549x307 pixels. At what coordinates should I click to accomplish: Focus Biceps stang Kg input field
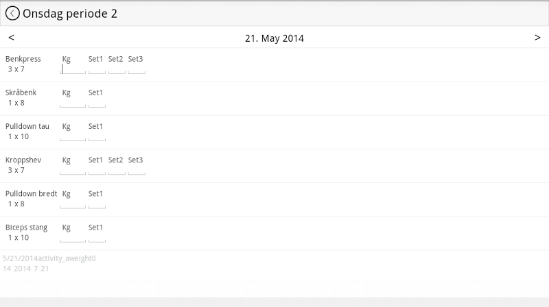(x=73, y=236)
